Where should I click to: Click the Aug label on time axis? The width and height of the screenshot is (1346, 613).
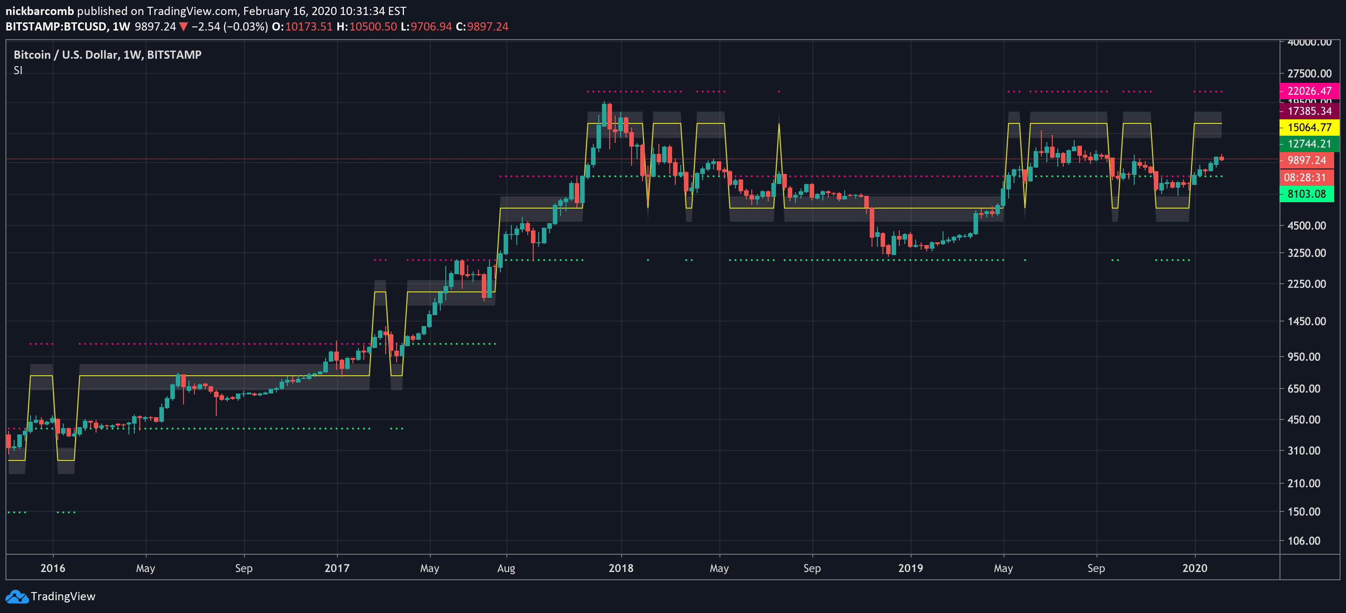pyautogui.click(x=506, y=568)
